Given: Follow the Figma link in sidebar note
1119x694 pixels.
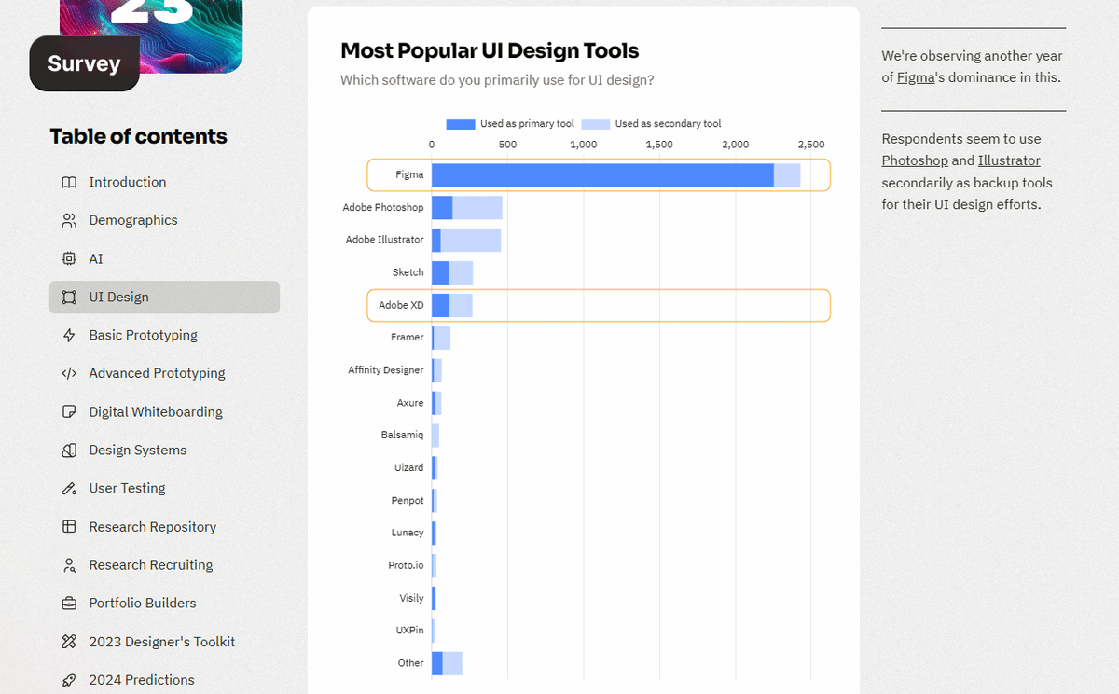Looking at the screenshot, I should point(916,77).
